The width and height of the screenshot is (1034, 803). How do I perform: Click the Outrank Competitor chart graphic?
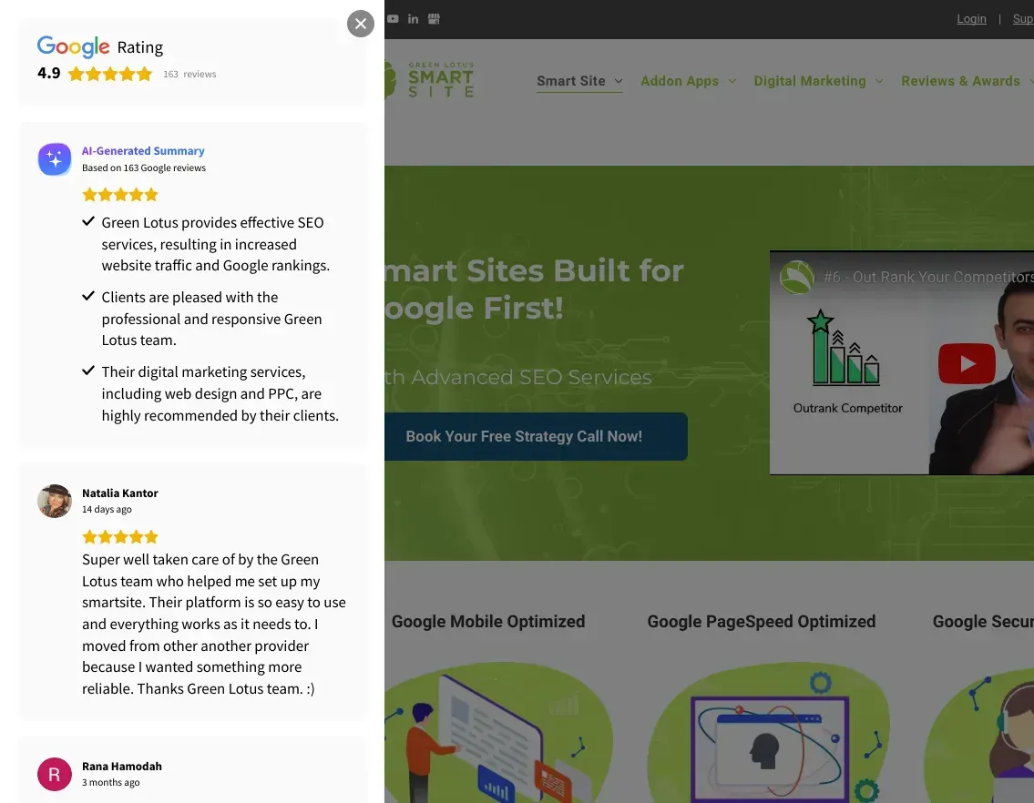click(x=845, y=348)
